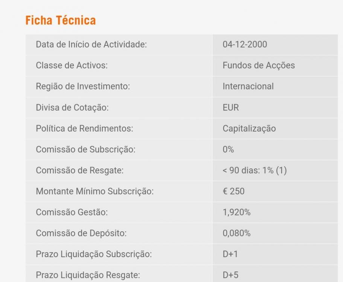This screenshot has width=343, height=282.
Task: Select the Prazo Liquidação Subscrição label
Action: point(94,255)
